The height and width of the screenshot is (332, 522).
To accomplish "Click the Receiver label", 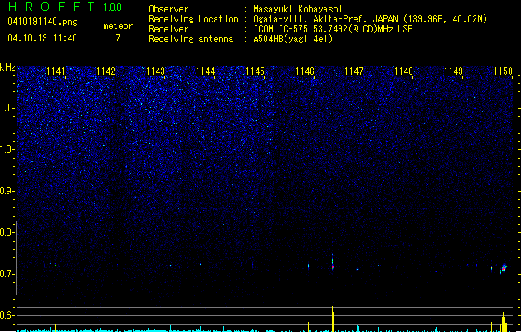I will click(168, 29).
